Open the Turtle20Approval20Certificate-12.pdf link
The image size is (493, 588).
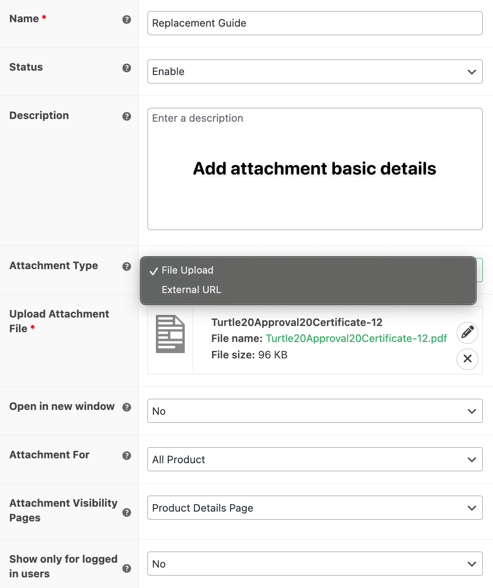tap(356, 338)
